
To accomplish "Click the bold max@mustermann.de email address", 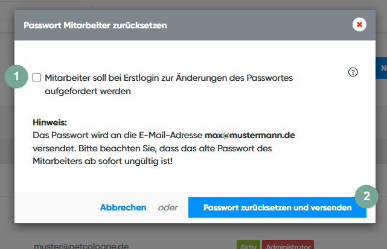I will (249, 136).
